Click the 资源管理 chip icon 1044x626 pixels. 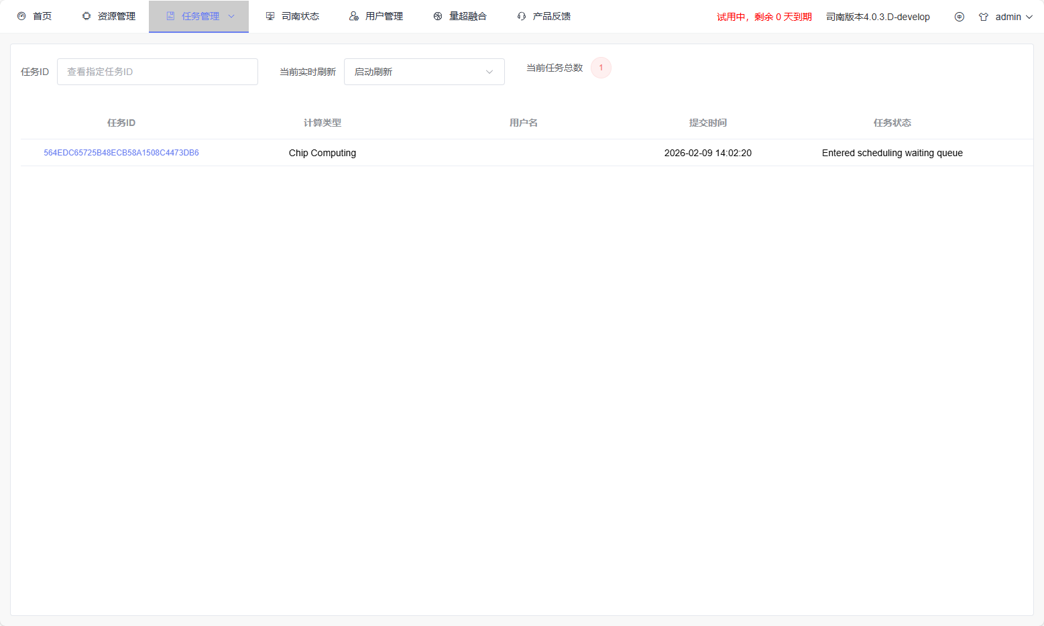pyautogui.click(x=86, y=16)
